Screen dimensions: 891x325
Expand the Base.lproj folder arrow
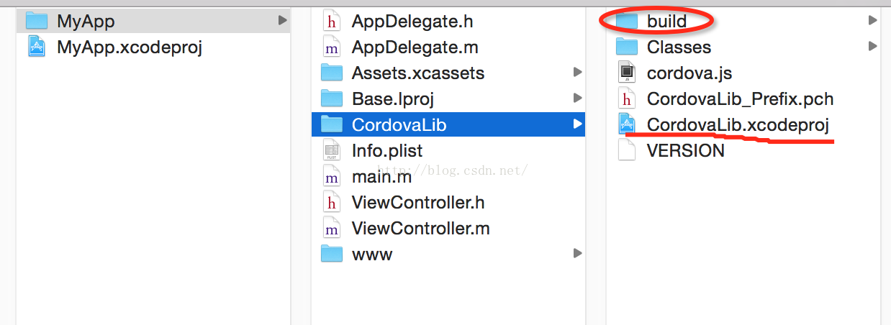(577, 99)
